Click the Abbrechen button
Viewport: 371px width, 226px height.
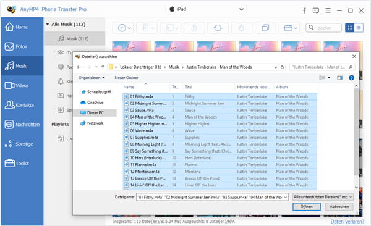pyautogui.click(x=339, y=207)
